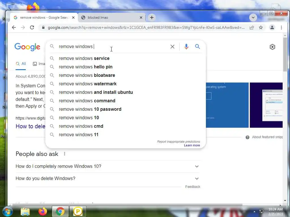Open the yellow P app on taskbar

[78, 211]
